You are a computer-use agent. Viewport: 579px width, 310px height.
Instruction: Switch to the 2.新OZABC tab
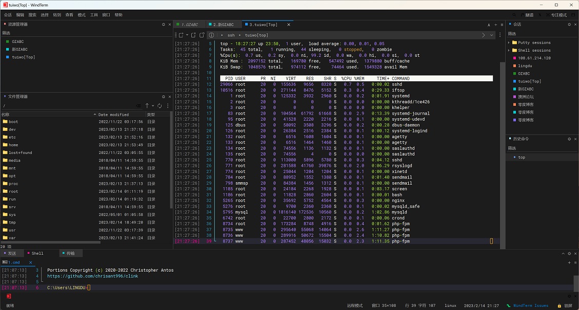coord(222,25)
